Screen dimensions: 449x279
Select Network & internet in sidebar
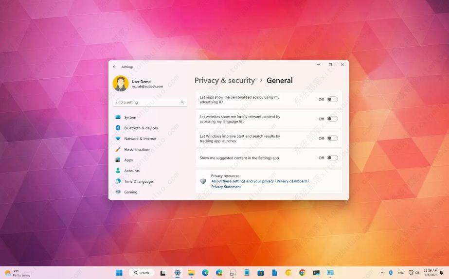[x=140, y=139]
